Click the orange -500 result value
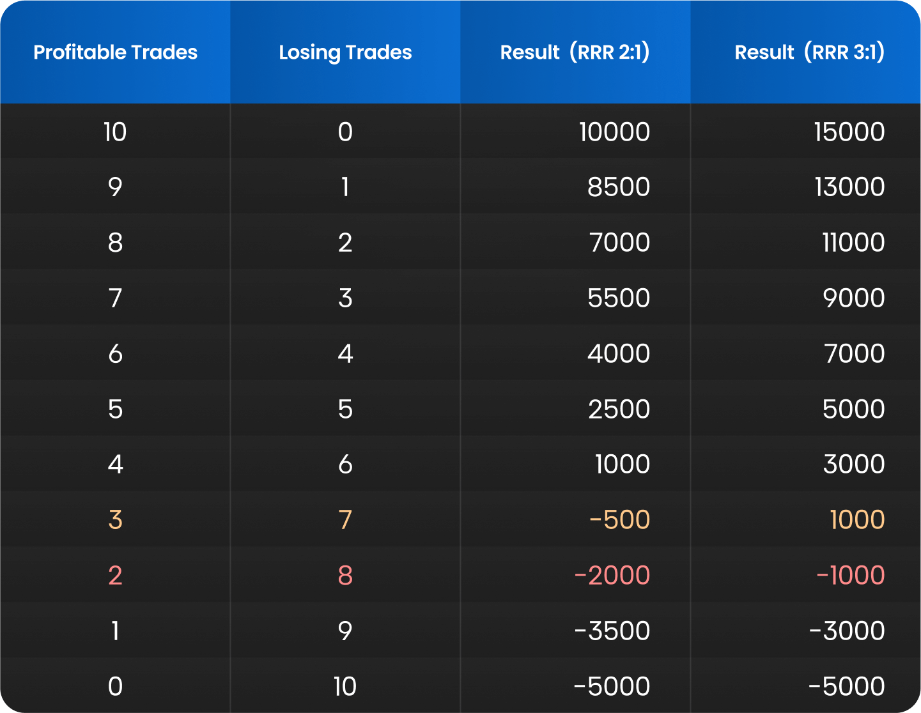This screenshot has width=921, height=713. (x=619, y=520)
